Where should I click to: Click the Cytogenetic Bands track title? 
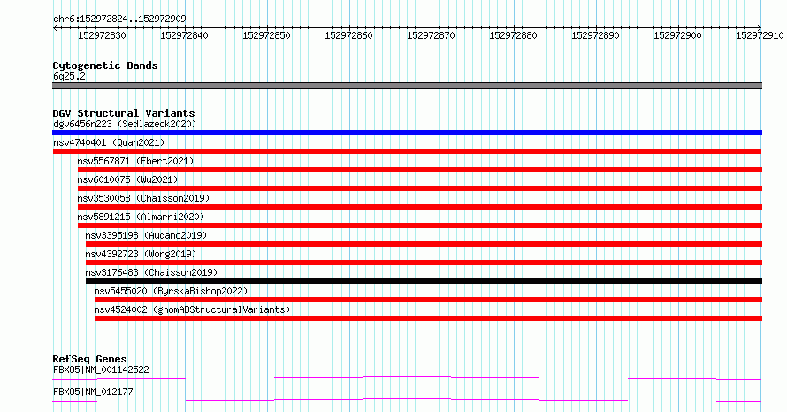tap(105, 65)
